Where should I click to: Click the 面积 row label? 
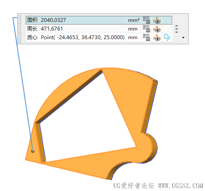32,20
